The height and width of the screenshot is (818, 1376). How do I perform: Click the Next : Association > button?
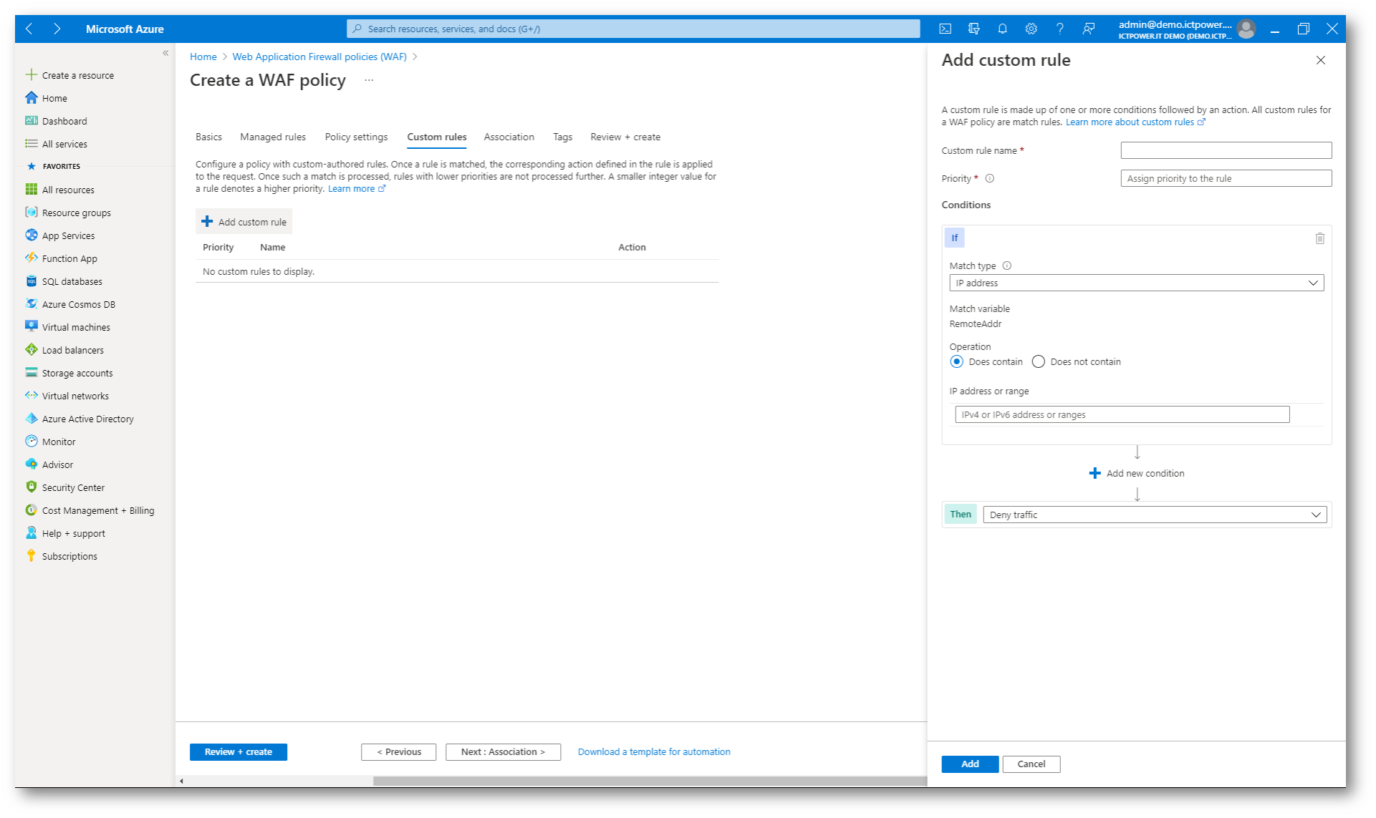click(503, 751)
